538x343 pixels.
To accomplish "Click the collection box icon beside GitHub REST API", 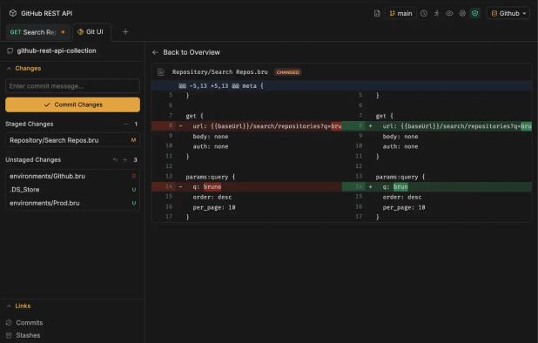I will [13, 13].
